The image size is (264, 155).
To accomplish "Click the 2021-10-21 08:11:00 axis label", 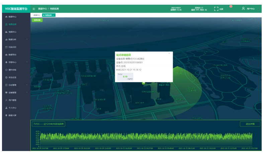I will point(187,148).
